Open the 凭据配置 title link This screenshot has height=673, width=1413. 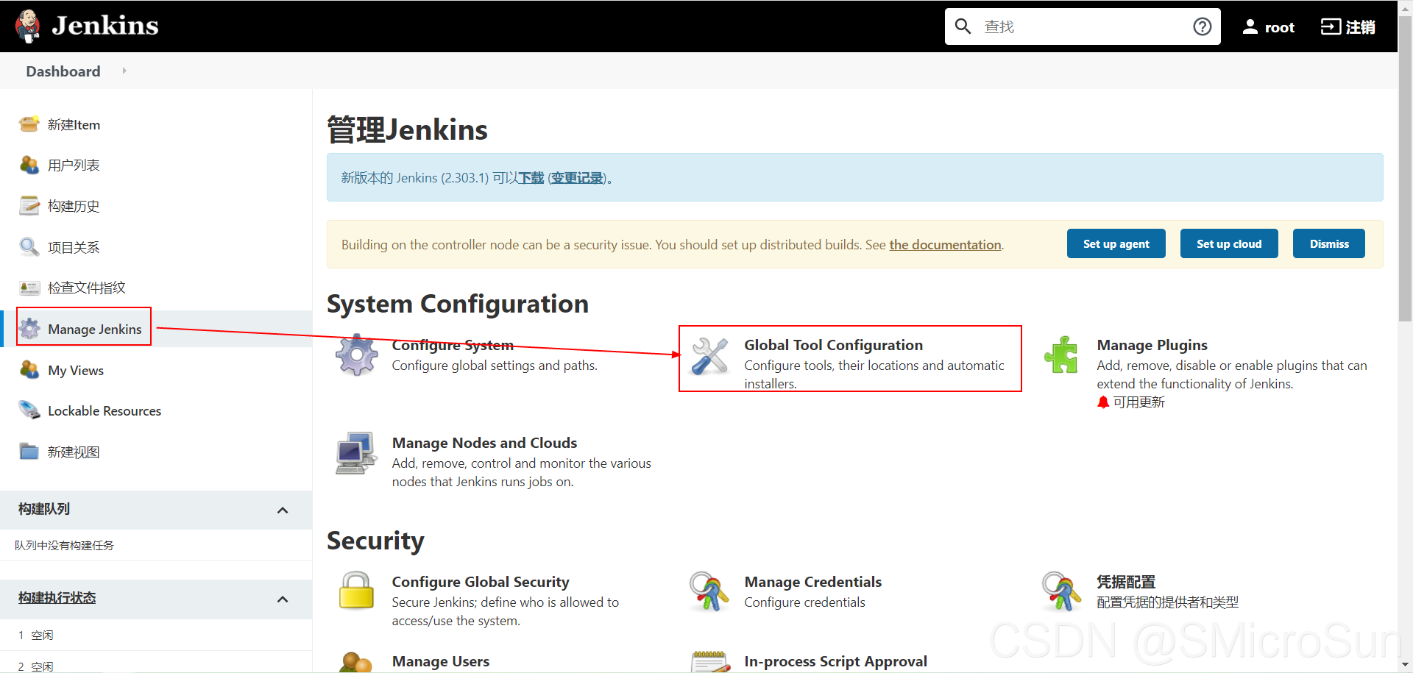pos(1126,582)
